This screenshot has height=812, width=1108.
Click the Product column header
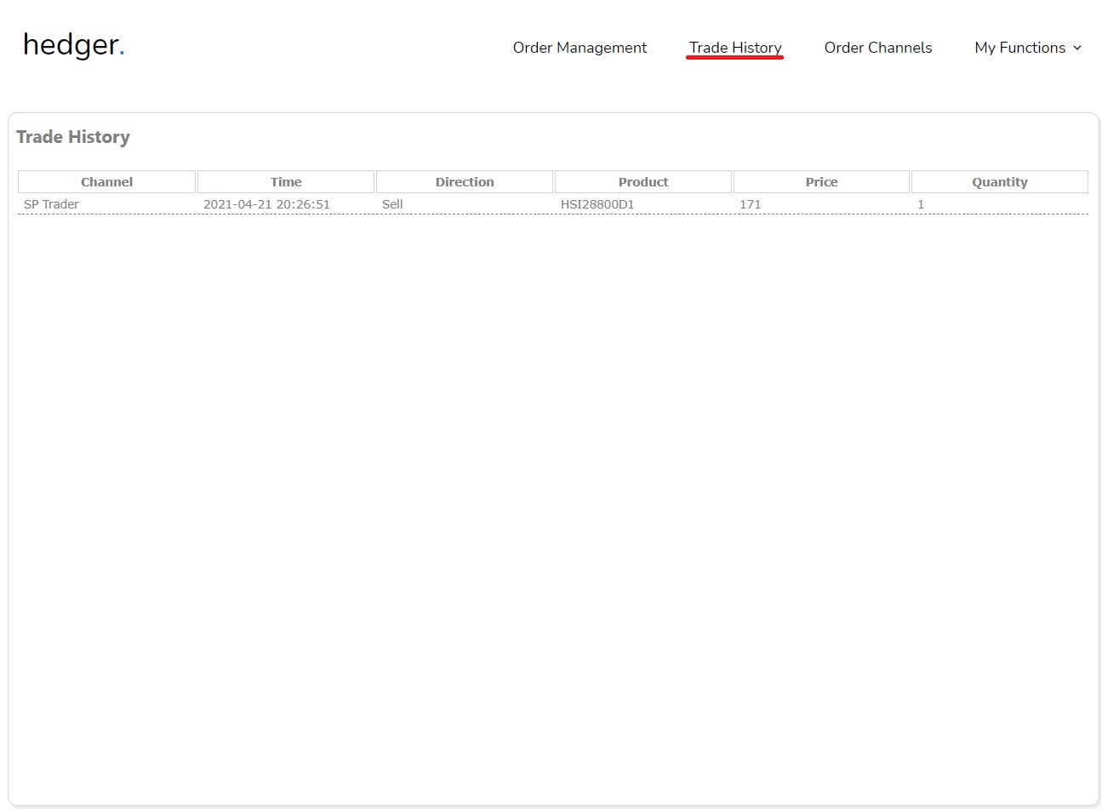pyautogui.click(x=643, y=182)
